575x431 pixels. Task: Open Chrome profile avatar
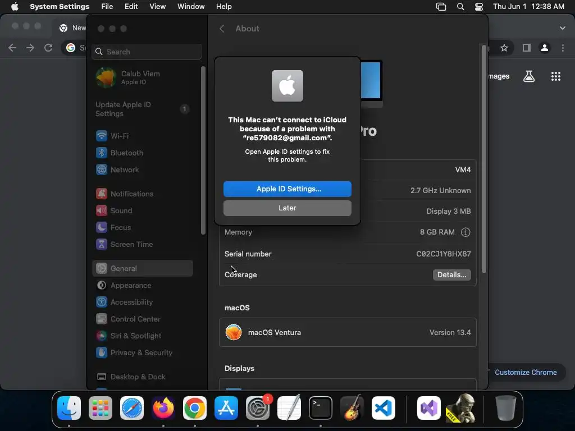pyautogui.click(x=545, y=48)
